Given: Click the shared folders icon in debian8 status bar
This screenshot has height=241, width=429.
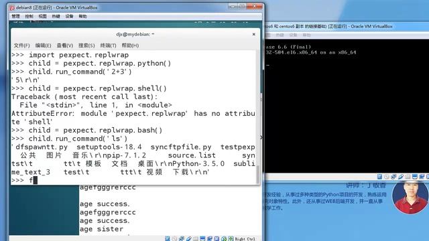Looking at the screenshot, I should pyautogui.click(x=196, y=239).
